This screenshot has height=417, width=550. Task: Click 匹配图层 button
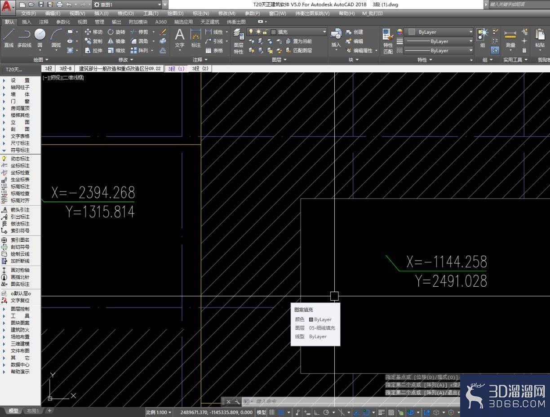299,51
